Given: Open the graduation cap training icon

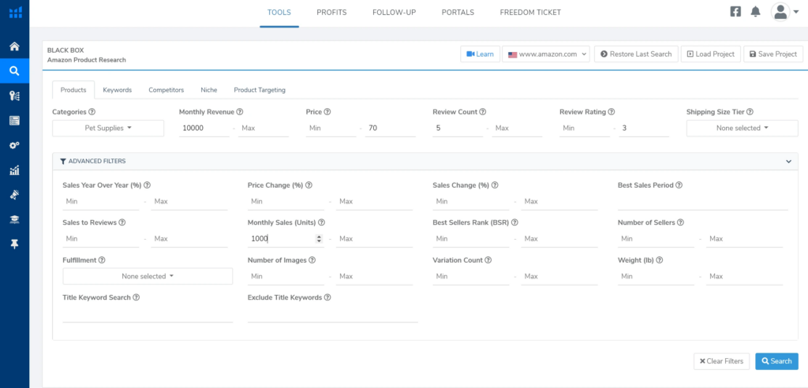Looking at the screenshot, I should point(14,219).
